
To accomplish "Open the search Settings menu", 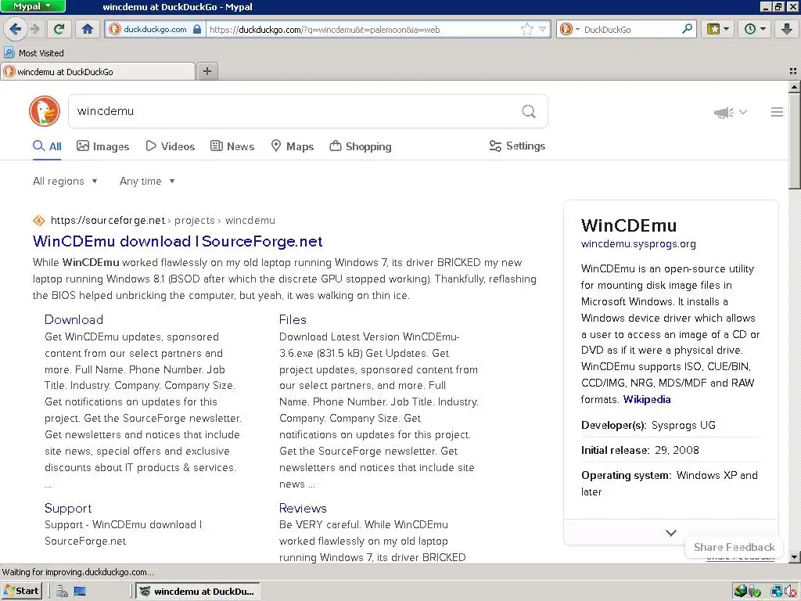I will [517, 146].
